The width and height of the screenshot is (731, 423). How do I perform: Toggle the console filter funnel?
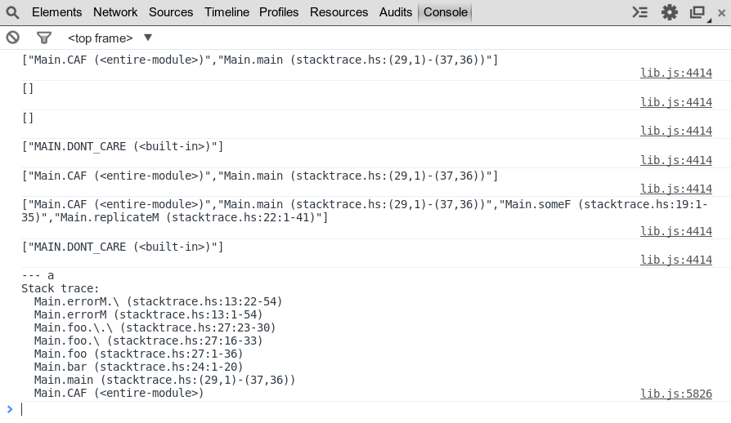tap(44, 38)
